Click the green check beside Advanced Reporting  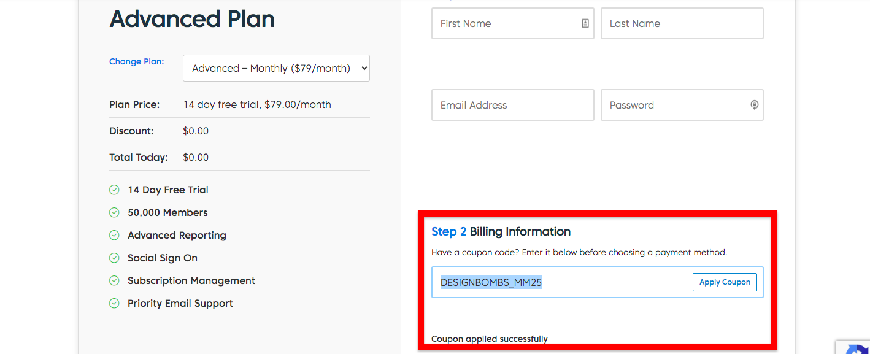[114, 235]
